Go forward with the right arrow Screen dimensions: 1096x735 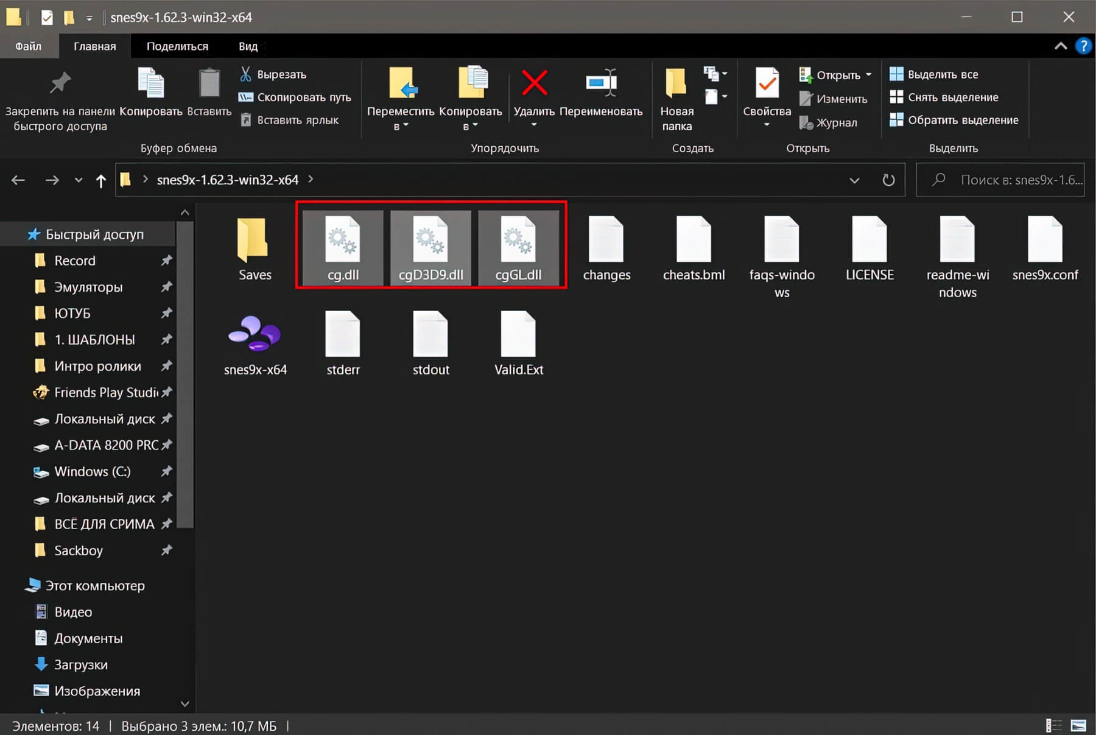click(52, 180)
